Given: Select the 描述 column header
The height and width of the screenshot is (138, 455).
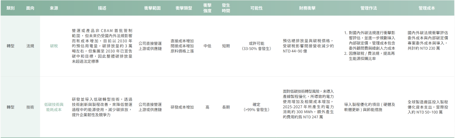Looking at the screenshot, I should pos(102,8).
